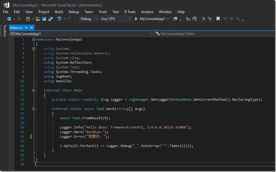Toggle pin on Main.cs tab
The width and height of the screenshot is (276, 172).
click(26, 28)
